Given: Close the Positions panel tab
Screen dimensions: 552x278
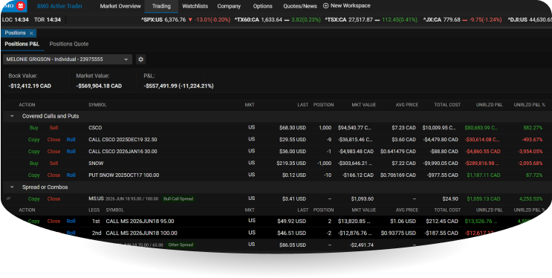Looking at the screenshot, I should (31, 33).
